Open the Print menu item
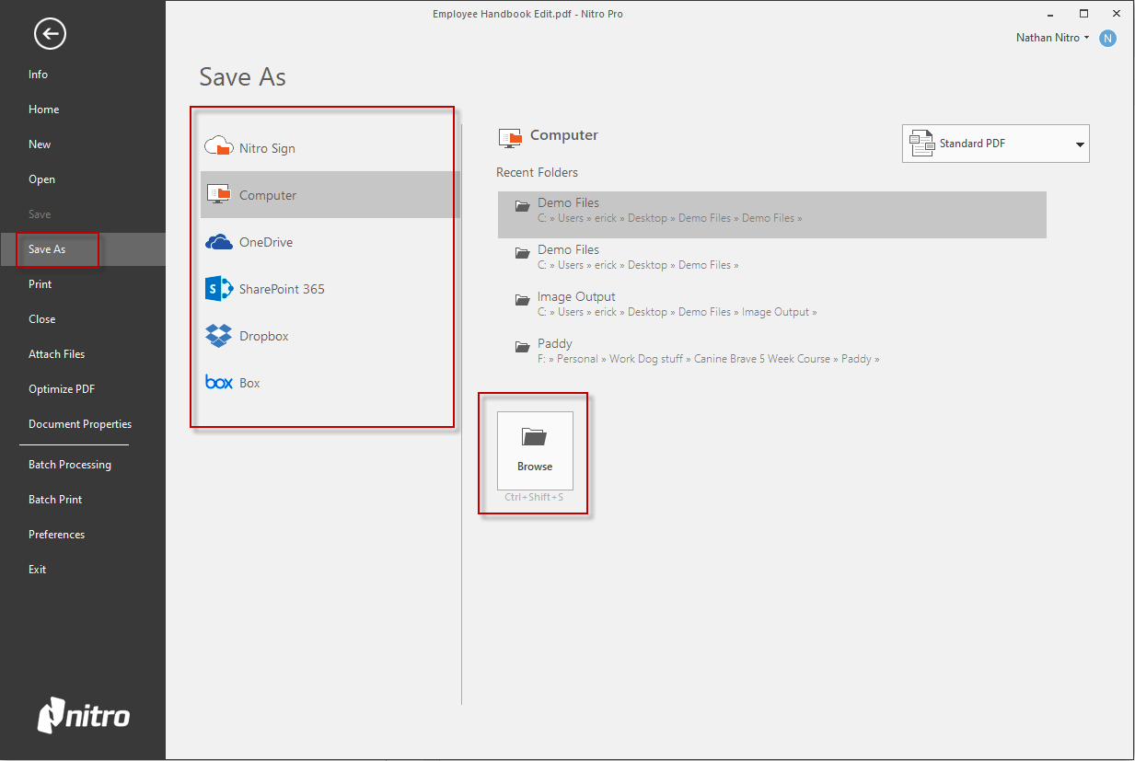This screenshot has width=1135, height=761. tap(41, 284)
